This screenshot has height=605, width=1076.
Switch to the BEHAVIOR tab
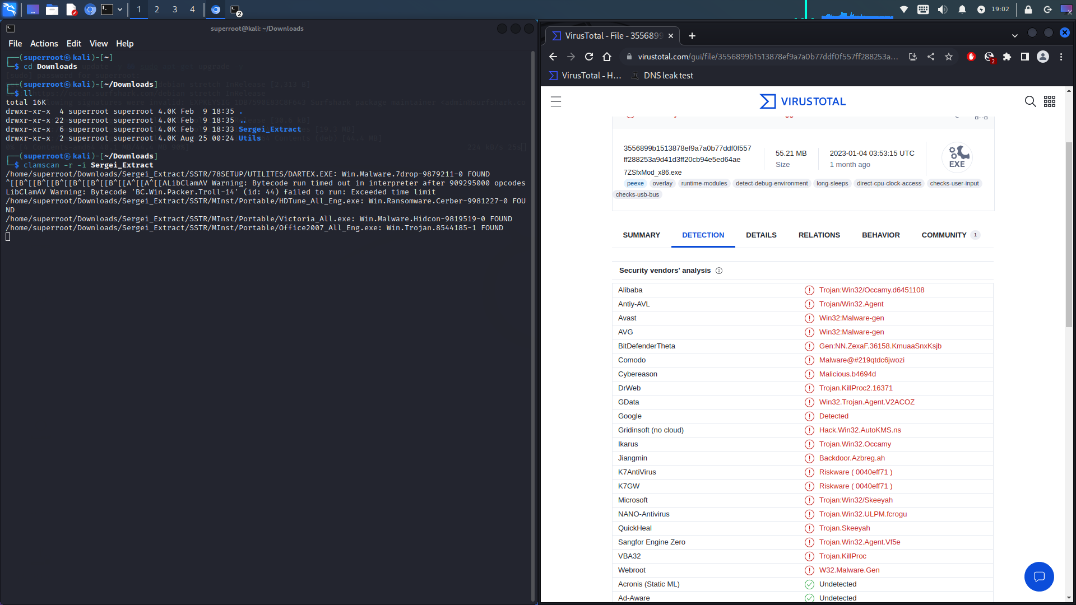click(880, 235)
